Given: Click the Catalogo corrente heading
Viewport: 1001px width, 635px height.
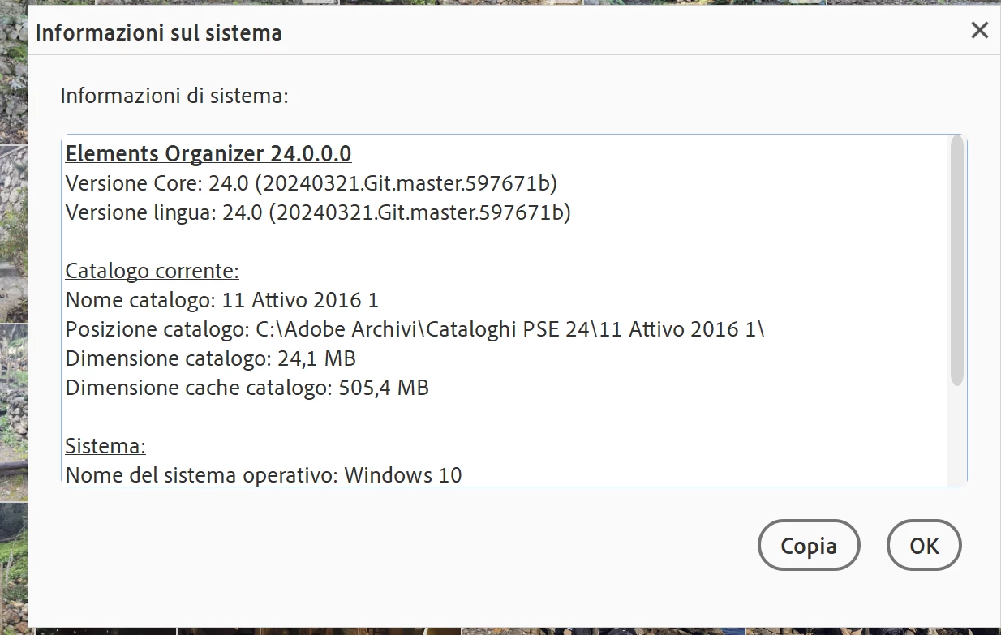Looking at the screenshot, I should point(153,270).
